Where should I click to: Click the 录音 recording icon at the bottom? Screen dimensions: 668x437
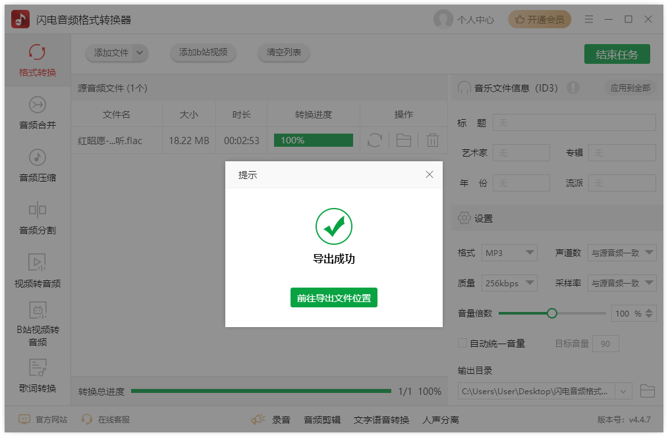pyautogui.click(x=258, y=418)
